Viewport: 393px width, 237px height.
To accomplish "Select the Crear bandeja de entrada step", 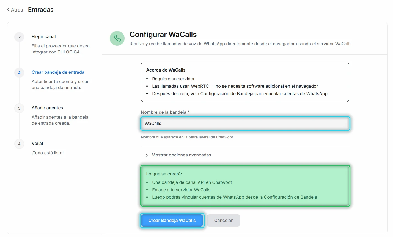I will (58, 72).
